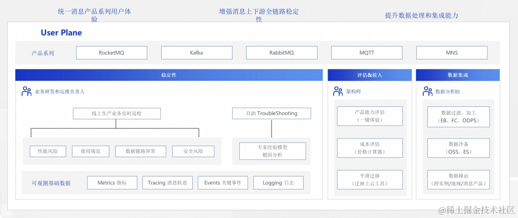Click the 产品系列 label
This screenshot has width=518, height=218.
click(43, 53)
